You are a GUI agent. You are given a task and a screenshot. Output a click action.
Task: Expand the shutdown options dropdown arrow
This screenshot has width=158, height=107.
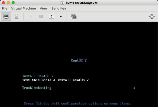(x=61, y=17)
